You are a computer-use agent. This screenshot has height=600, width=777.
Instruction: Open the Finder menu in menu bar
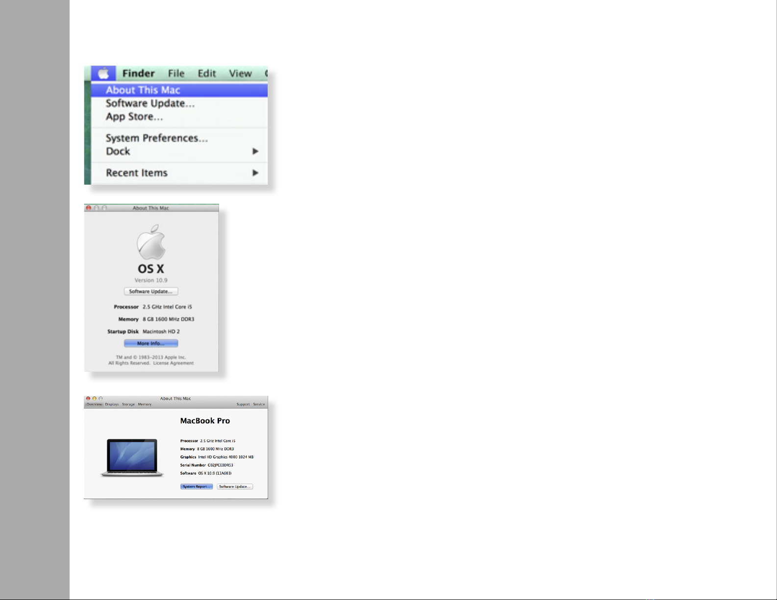(x=138, y=73)
